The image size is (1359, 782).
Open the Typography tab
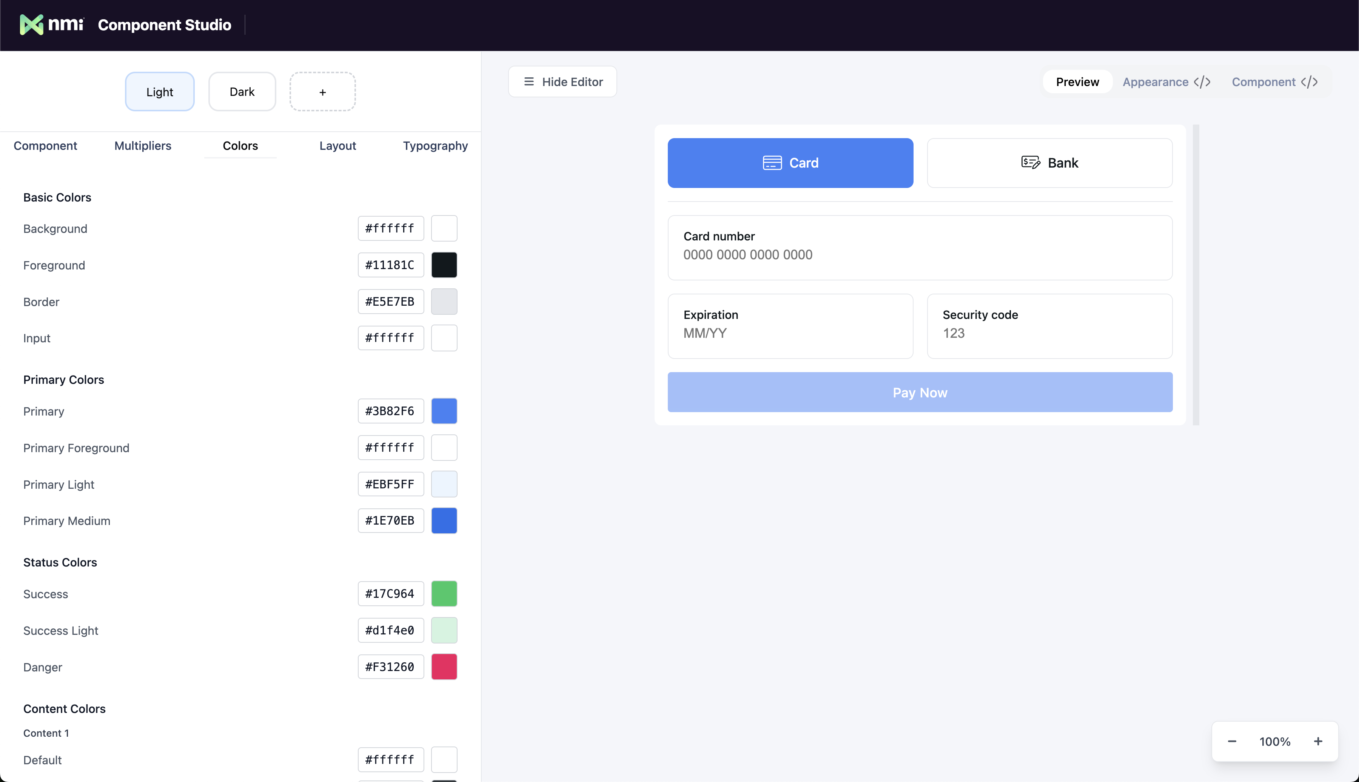pyautogui.click(x=435, y=146)
